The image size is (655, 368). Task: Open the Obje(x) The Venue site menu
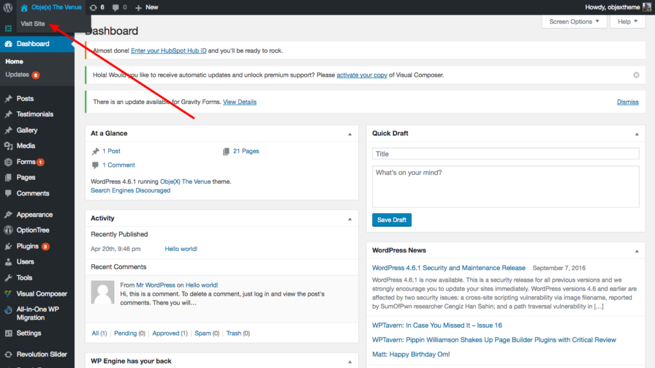[x=56, y=8]
